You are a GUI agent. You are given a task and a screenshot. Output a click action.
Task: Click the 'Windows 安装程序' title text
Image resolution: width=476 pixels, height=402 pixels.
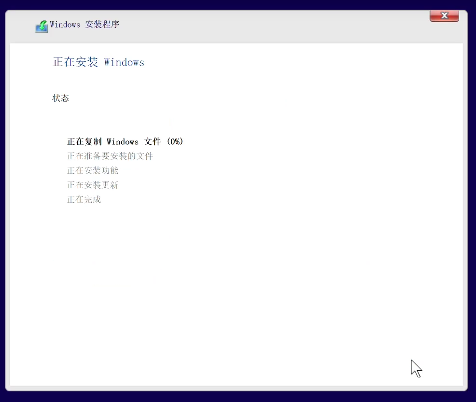(84, 24)
